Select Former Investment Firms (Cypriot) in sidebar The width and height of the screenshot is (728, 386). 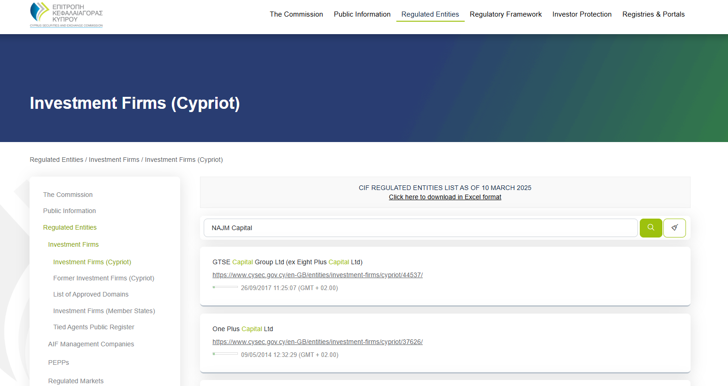(103, 278)
